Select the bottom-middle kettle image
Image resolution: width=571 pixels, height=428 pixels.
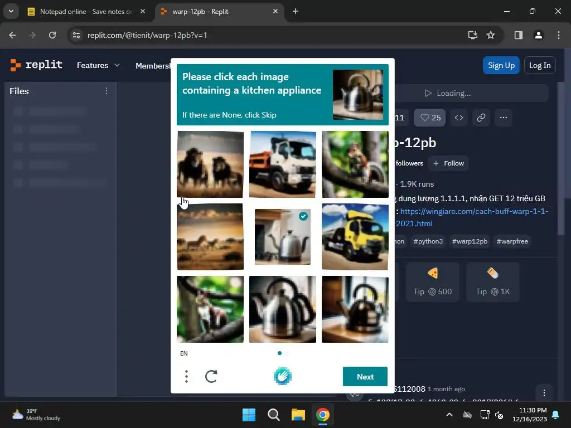[283, 309]
